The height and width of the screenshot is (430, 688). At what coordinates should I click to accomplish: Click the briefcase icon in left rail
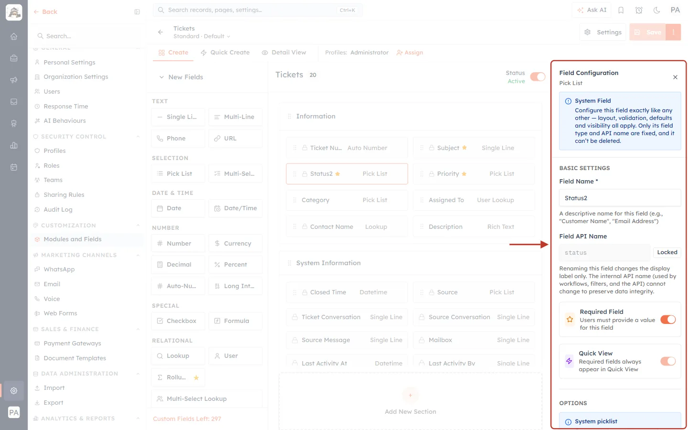(x=14, y=58)
